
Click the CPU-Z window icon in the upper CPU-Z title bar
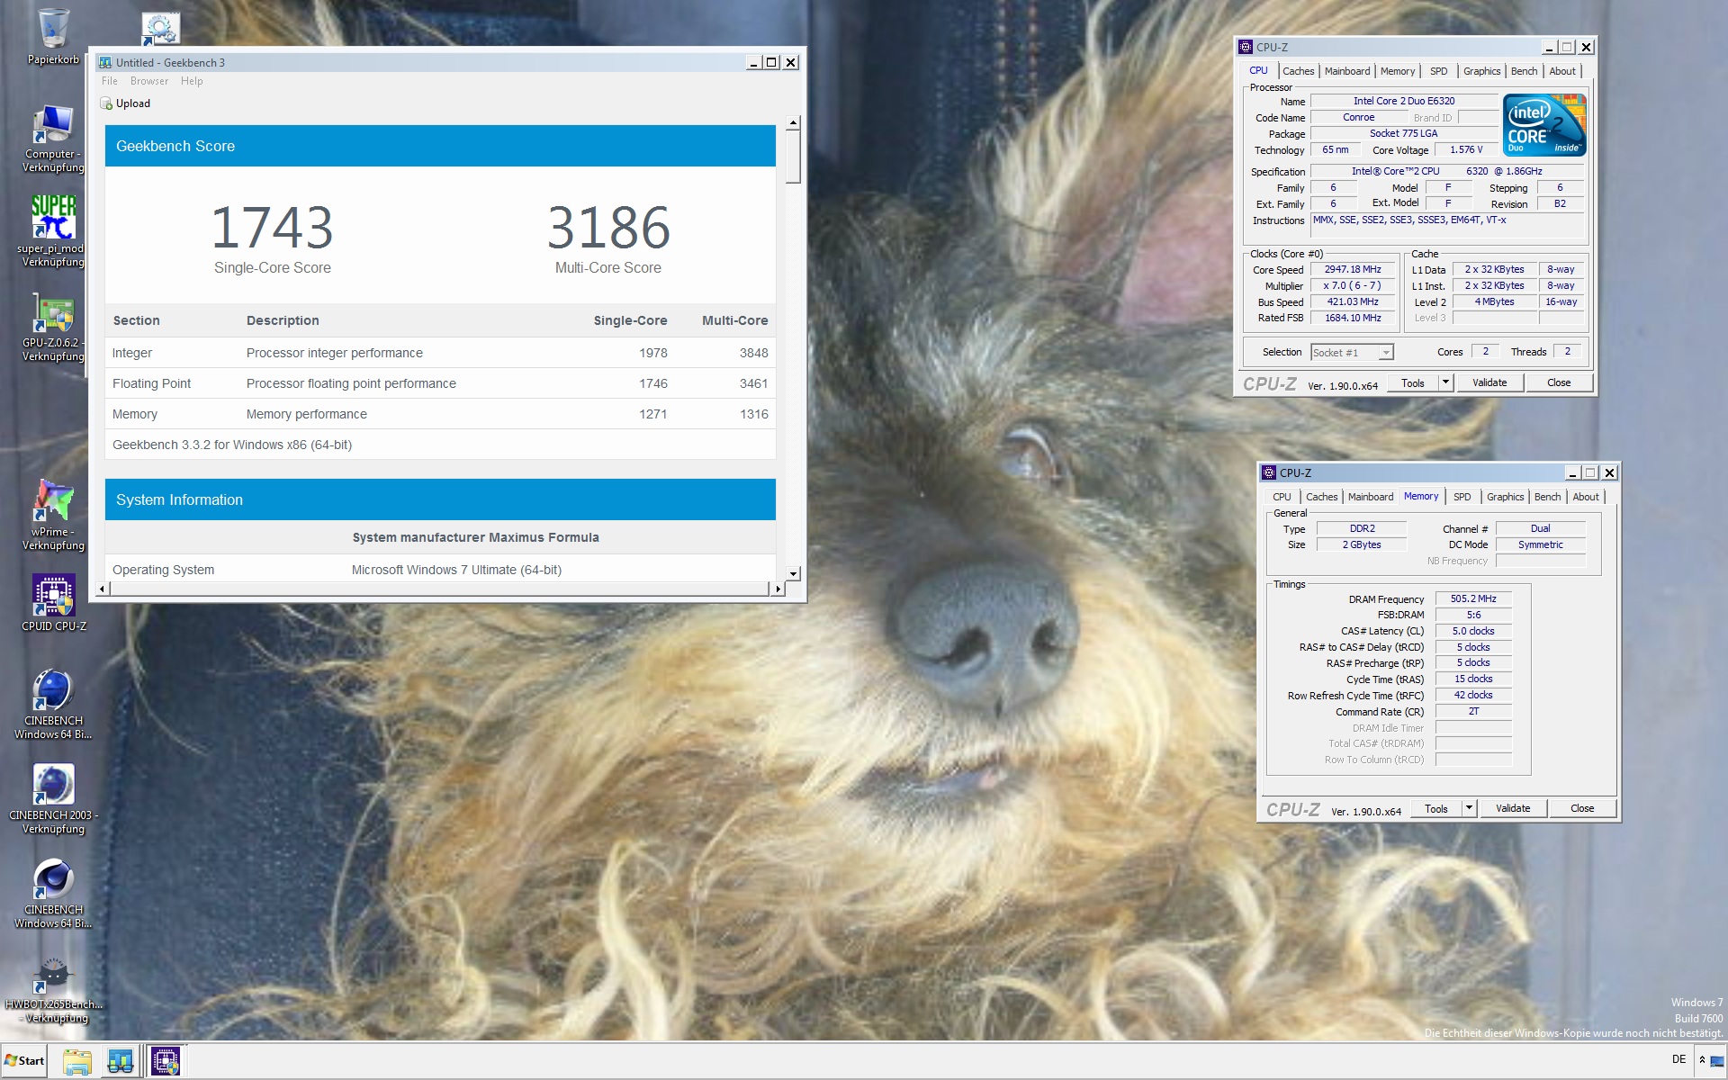point(1246,47)
